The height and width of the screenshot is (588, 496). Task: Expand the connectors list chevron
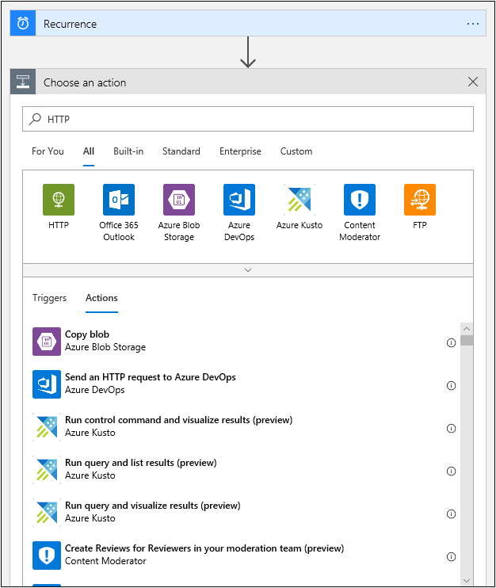pyautogui.click(x=248, y=270)
